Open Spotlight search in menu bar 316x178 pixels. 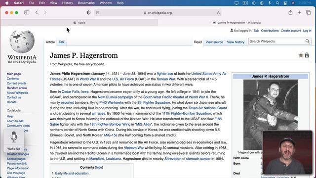[x=277, y=3]
